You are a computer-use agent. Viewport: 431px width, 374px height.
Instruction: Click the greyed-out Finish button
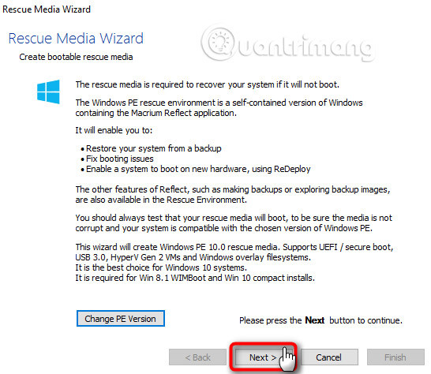pyautogui.click(x=395, y=357)
